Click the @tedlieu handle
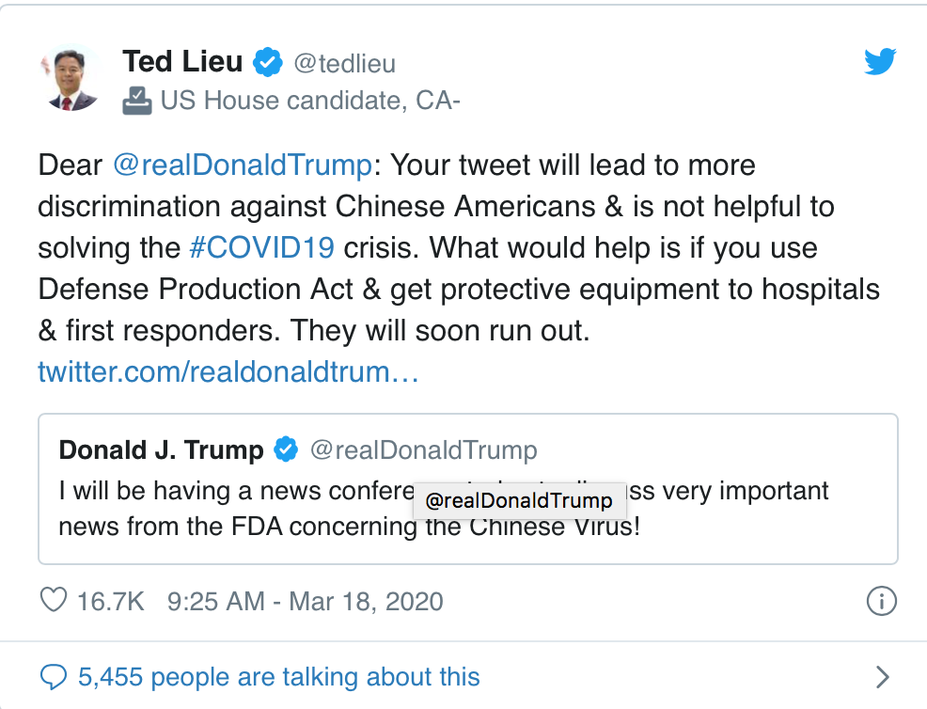This screenshot has width=927, height=709. pyautogui.click(x=345, y=64)
